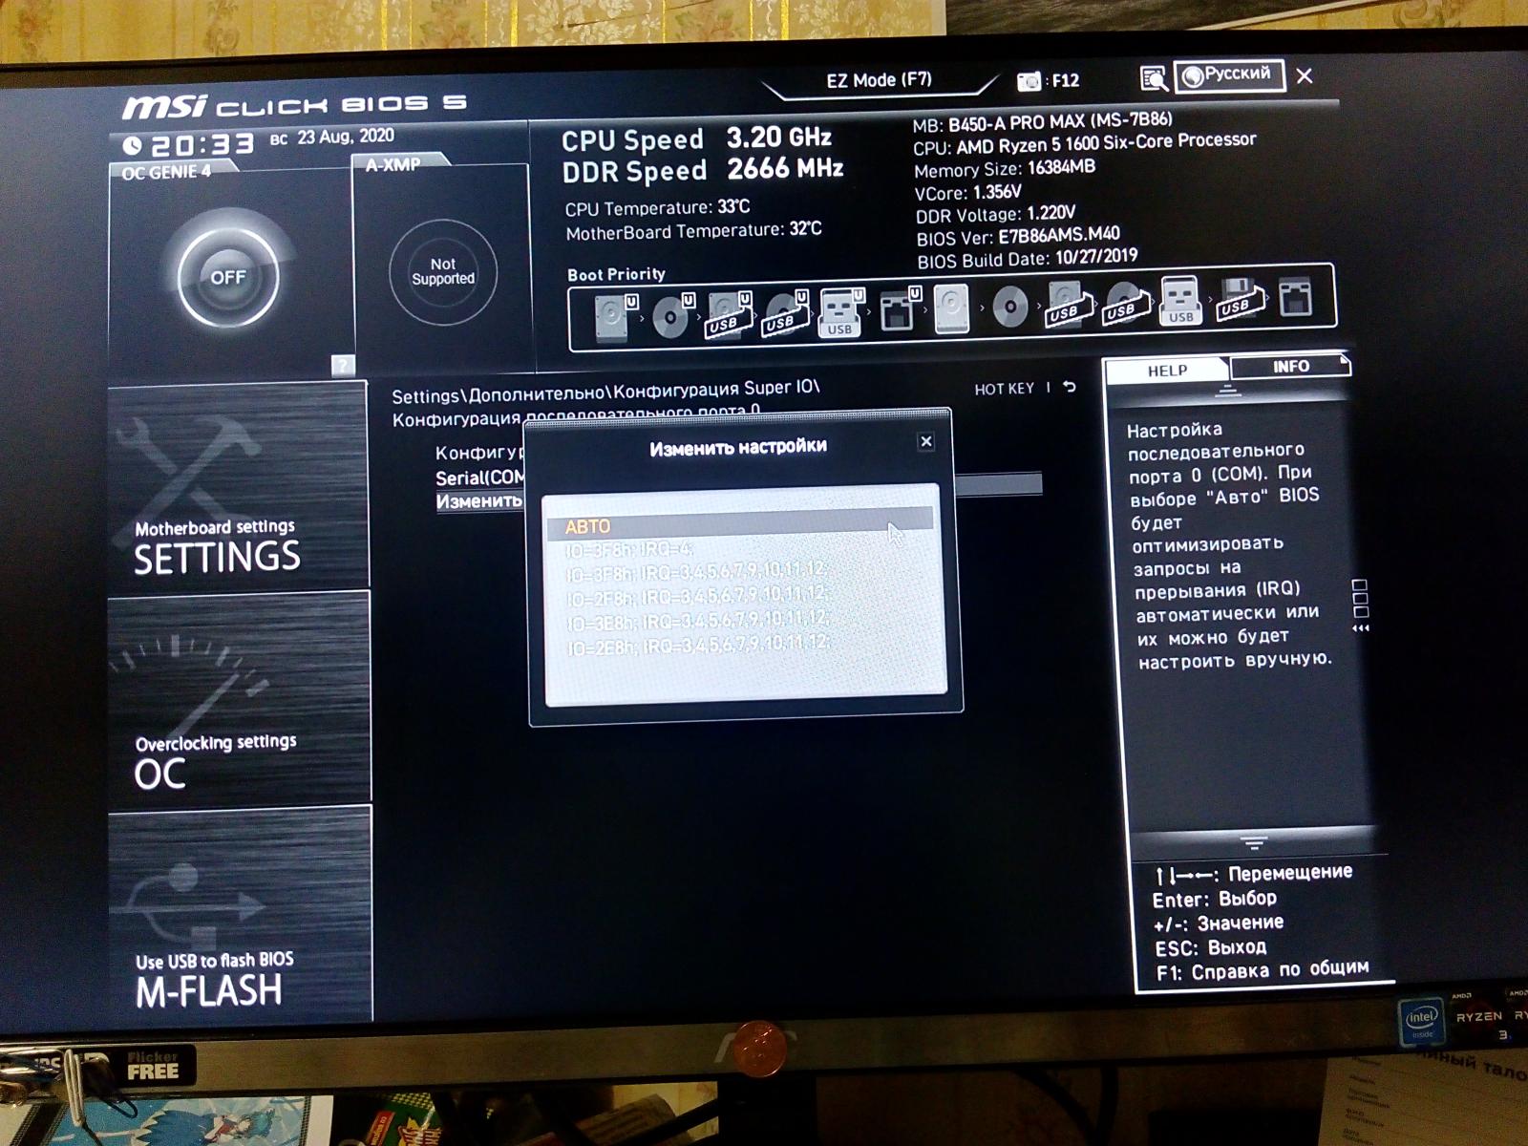Viewport: 1528px width, 1146px height.
Task: Open the HOT KEY list
Action: click(x=1004, y=389)
